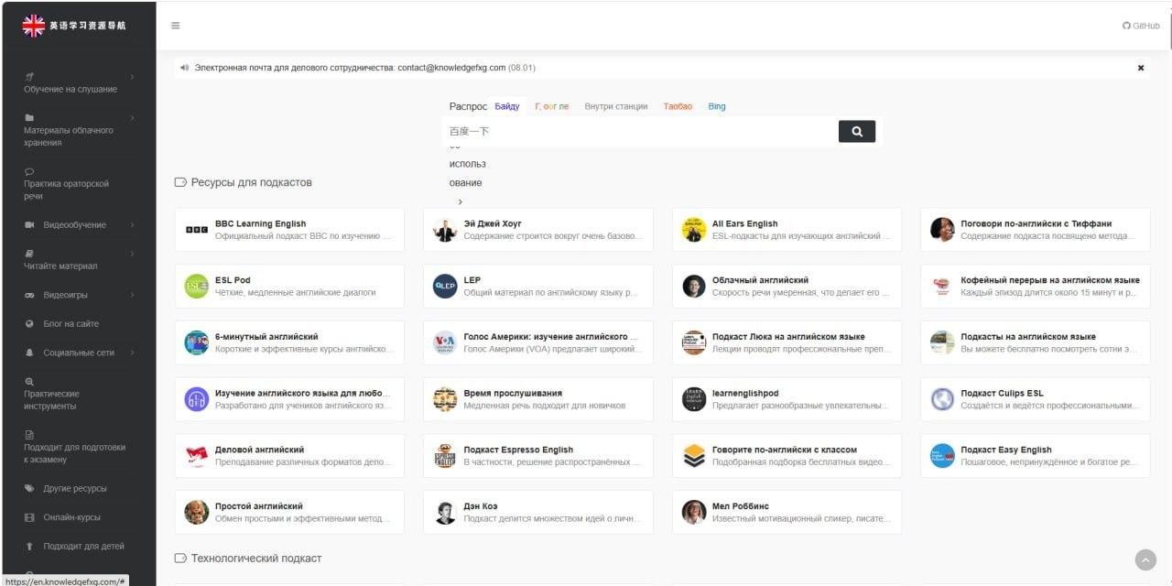Screen dimensions: 1172x586
Task: Expand the Читайте материал chevron
Action: (132, 254)
